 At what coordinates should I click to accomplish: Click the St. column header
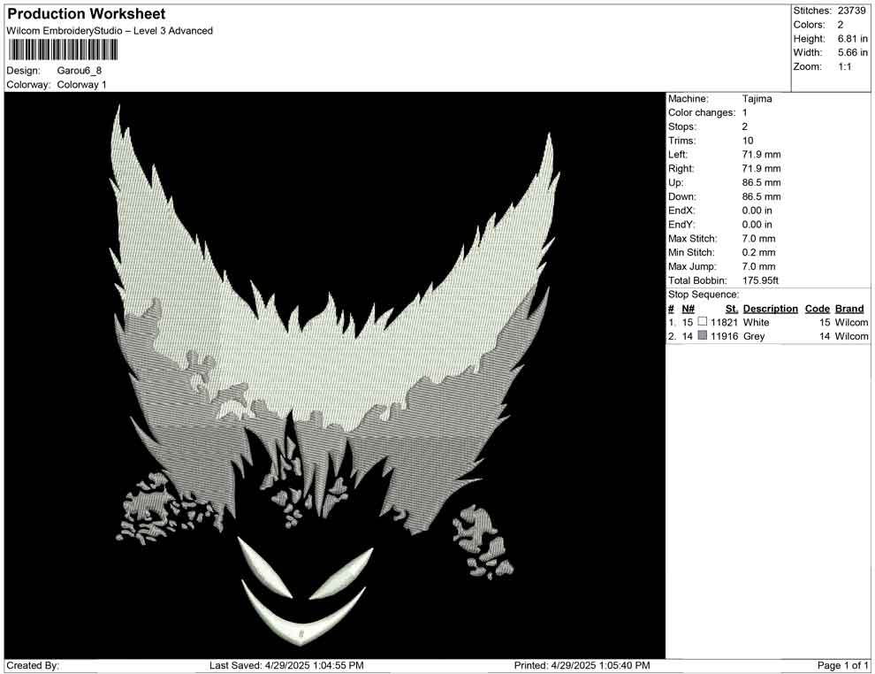click(732, 308)
